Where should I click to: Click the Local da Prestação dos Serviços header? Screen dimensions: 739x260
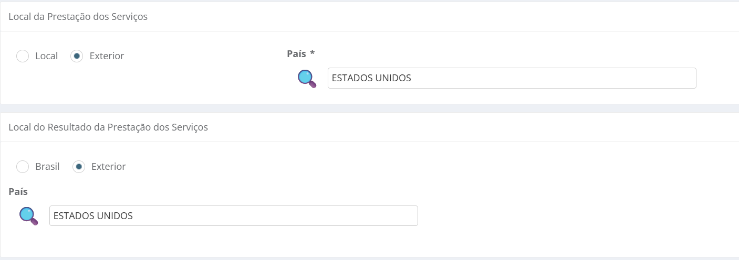tap(78, 17)
